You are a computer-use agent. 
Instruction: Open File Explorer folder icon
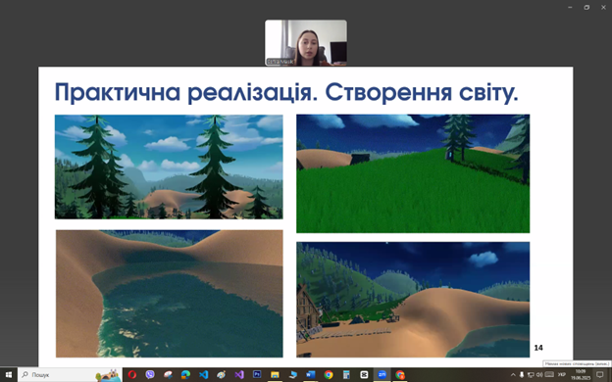coord(275,375)
